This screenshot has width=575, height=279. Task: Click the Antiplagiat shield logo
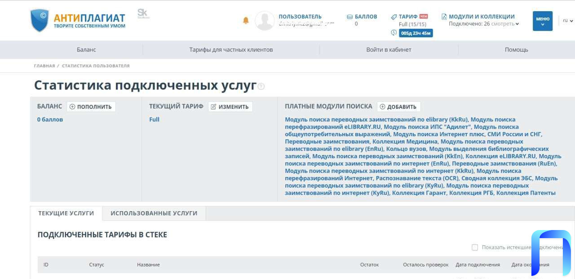tap(40, 20)
